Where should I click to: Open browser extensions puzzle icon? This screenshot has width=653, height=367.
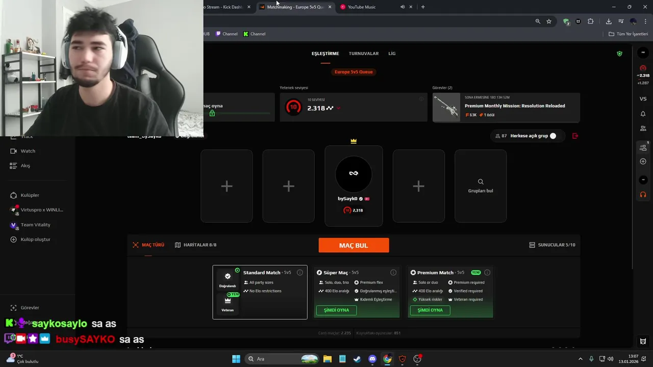[x=591, y=21]
